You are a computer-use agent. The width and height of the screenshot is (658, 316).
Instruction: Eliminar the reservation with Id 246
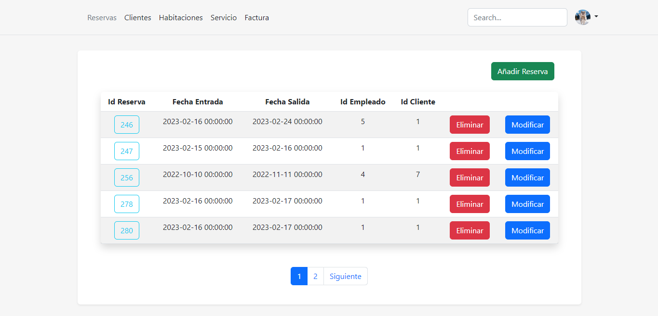coord(469,124)
